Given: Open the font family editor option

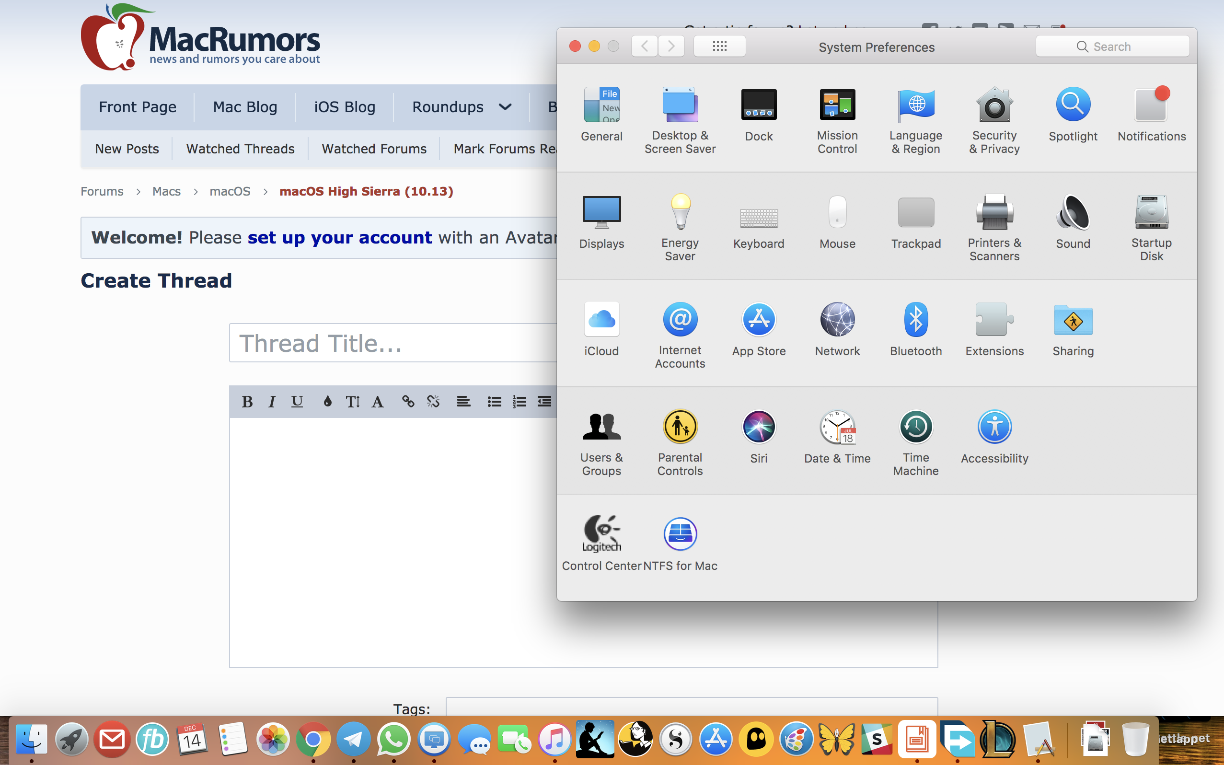Looking at the screenshot, I should pyautogui.click(x=377, y=402).
